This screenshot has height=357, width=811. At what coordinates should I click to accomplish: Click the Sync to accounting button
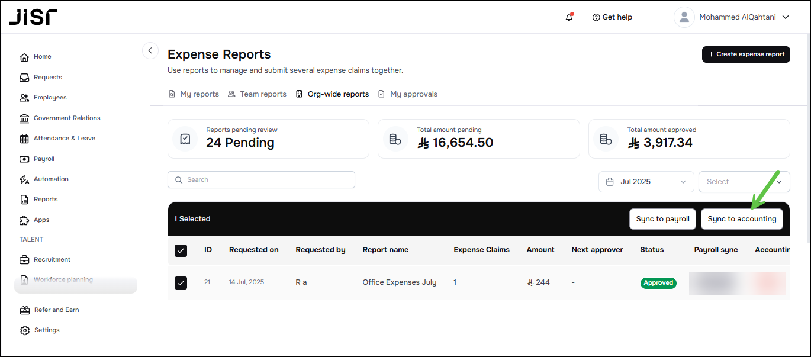click(742, 219)
